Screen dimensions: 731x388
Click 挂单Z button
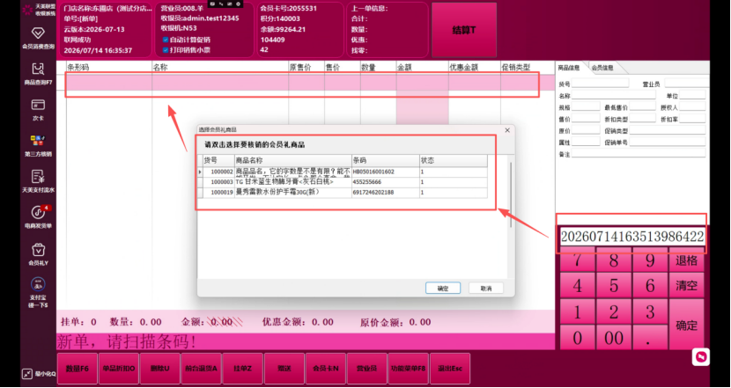[x=242, y=369]
